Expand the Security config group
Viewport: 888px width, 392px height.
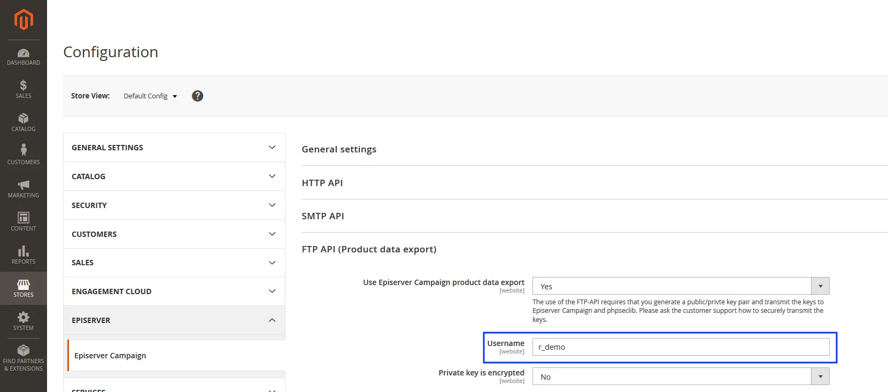(174, 205)
